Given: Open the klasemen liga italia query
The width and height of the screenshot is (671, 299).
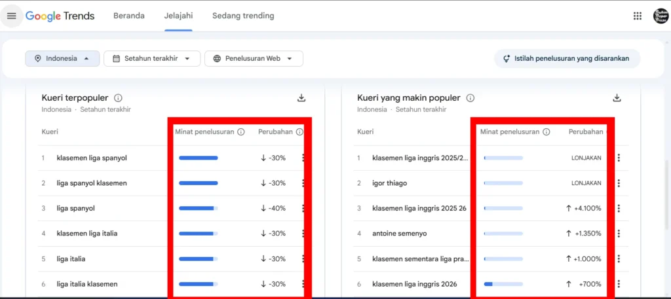Looking at the screenshot, I should point(87,234).
